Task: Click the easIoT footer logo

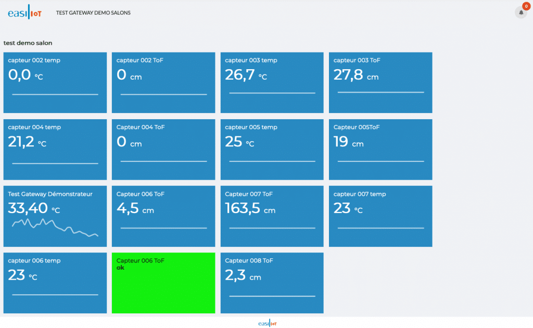Action: 268,323
